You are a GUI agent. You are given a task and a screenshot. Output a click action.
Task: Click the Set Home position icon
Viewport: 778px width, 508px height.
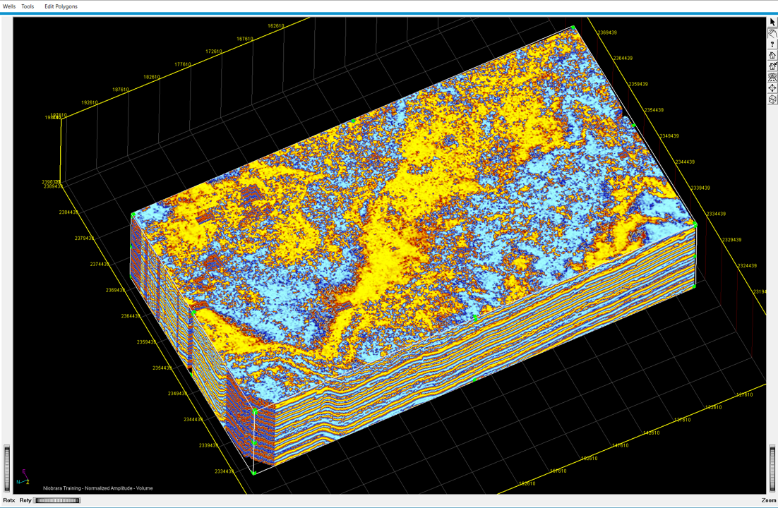772,66
